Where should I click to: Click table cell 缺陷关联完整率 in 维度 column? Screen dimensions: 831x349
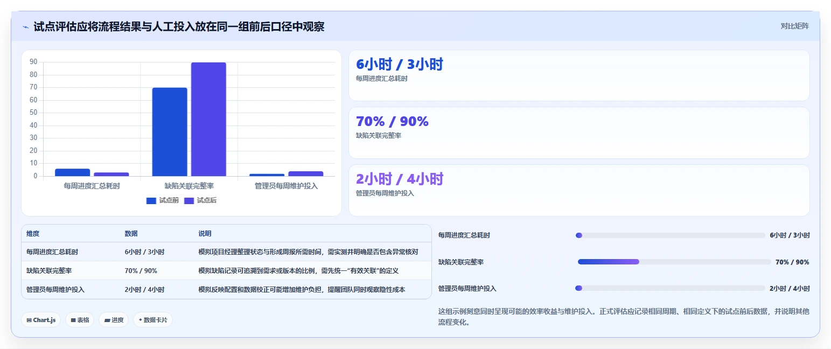[x=49, y=271]
